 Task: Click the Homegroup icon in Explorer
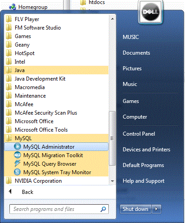(13, 7)
